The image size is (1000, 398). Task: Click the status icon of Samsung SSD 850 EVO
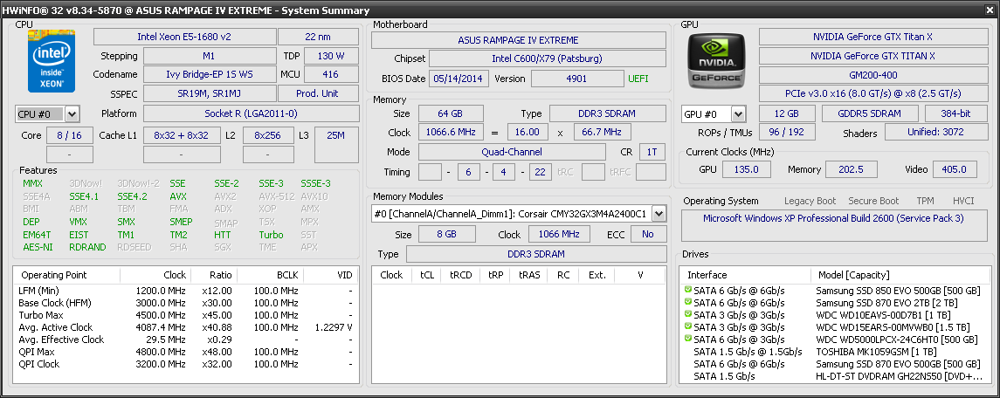(x=688, y=291)
